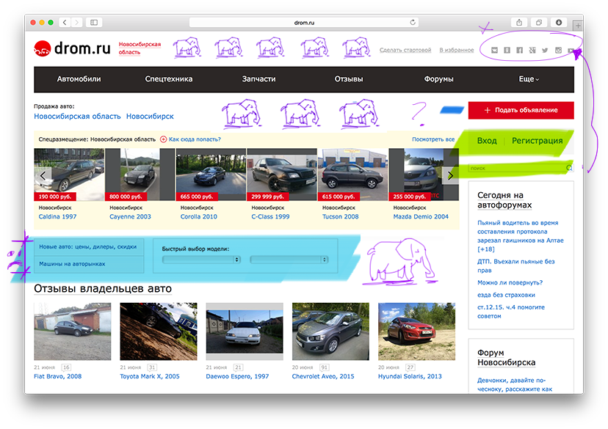Image resolution: width=608 pixels, height=429 pixels.
Task: Click the 'Подать объявление' red button
Action: pyautogui.click(x=521, y=110)
